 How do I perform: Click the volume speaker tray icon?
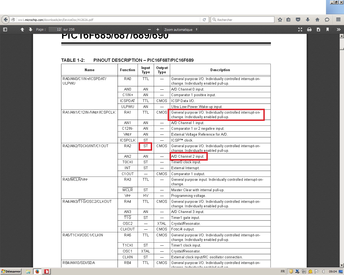coord(323,272)
